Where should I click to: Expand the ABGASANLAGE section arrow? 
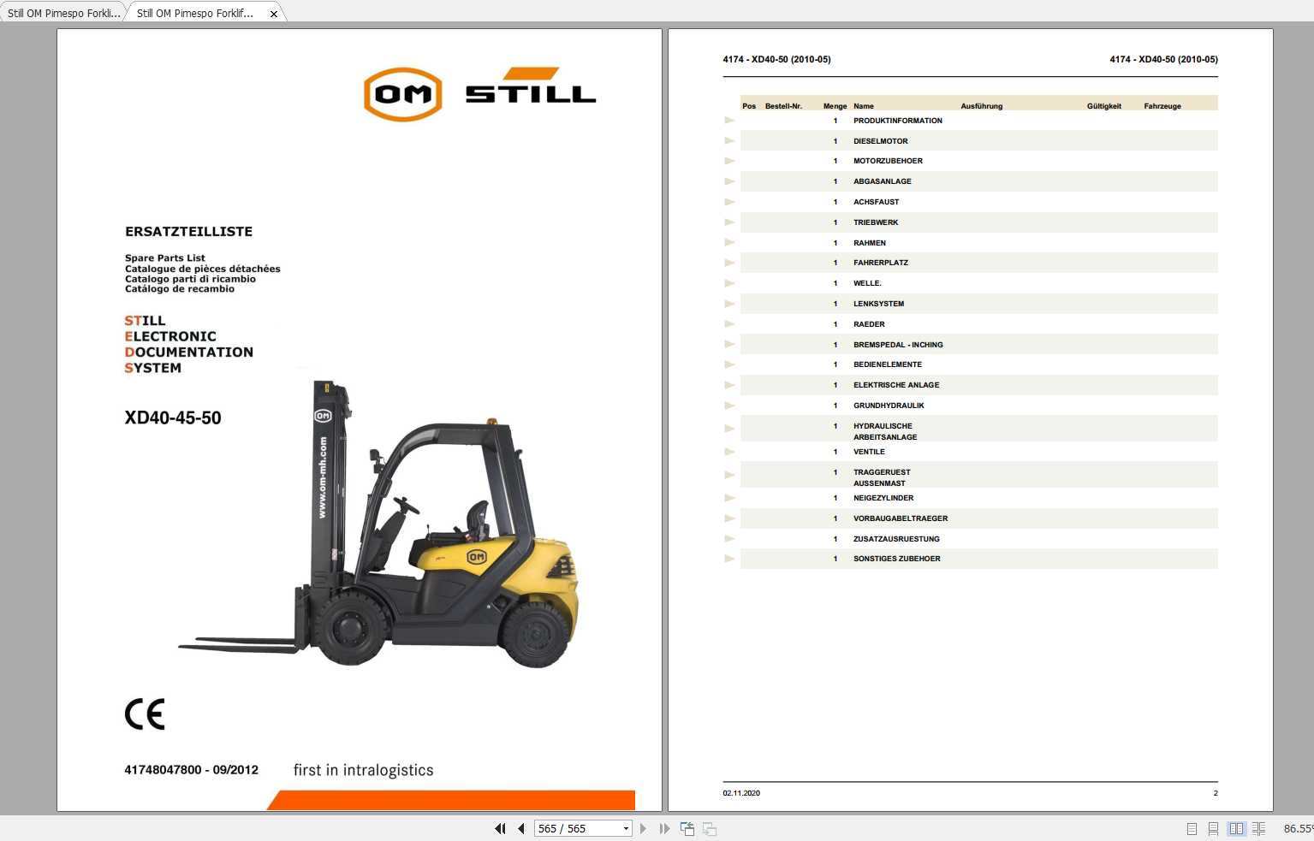(x=729, y=181)
